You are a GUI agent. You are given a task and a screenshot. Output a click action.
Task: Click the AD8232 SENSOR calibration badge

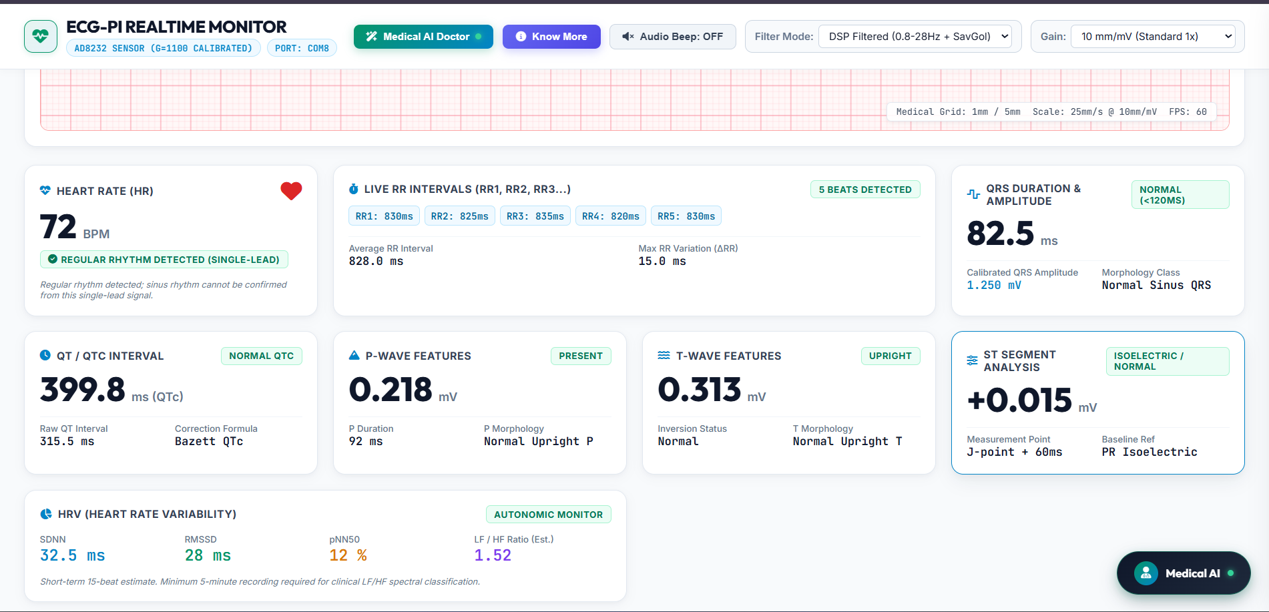[x=164, y=48]
